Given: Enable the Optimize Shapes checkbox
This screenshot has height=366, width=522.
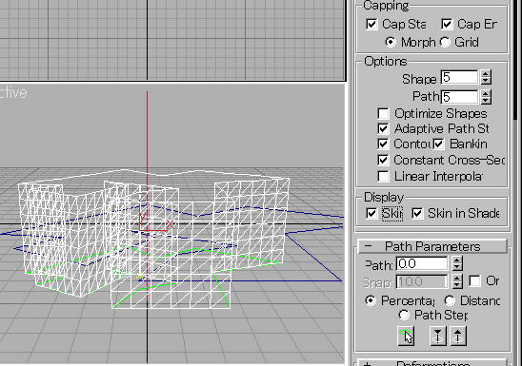Looking at the screenshot, I should pyautogui.click(x=383, y=113).
